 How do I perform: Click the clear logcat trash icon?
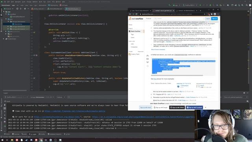click(x=5, y=105)
